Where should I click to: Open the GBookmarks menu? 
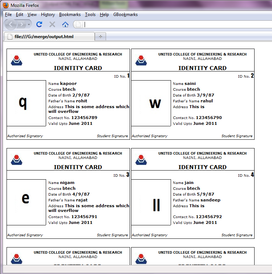click(x=125, y=15)
